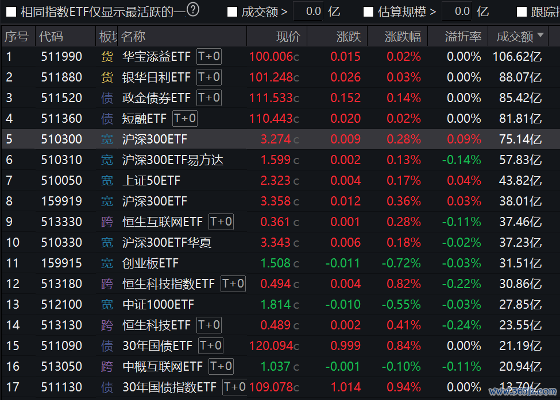The height and width of the screenshot is (400, 560).
Task: Click the 债 tag on row 511520
Action: [107, 98]
